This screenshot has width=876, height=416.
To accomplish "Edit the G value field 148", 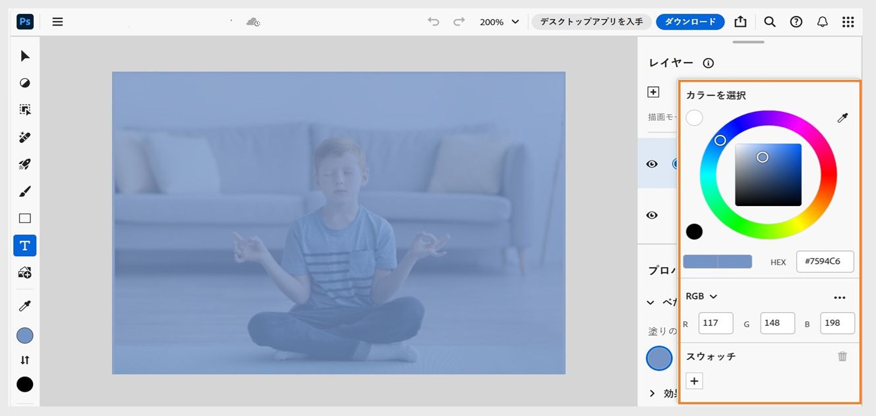I will [x=778, y=323].
